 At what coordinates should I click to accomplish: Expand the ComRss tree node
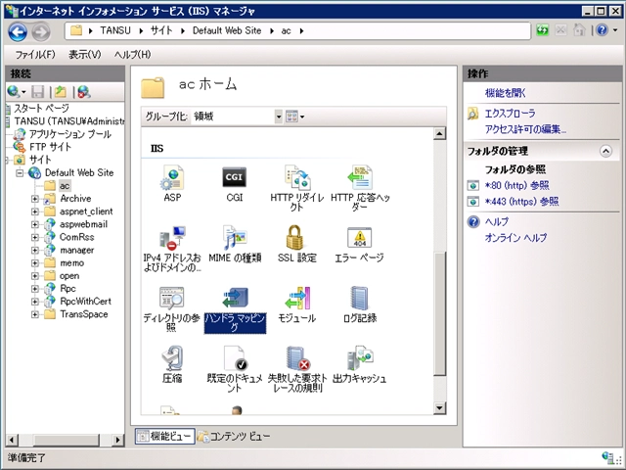tap(35, 237)
